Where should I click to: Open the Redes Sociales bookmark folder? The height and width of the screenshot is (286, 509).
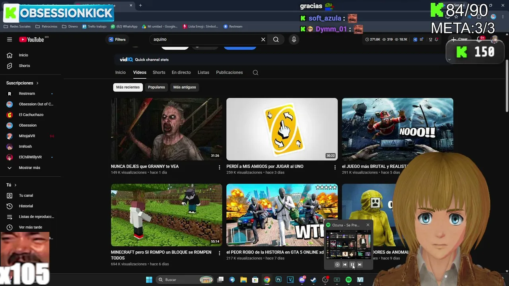pyautogui.click(x=17, y=27)
